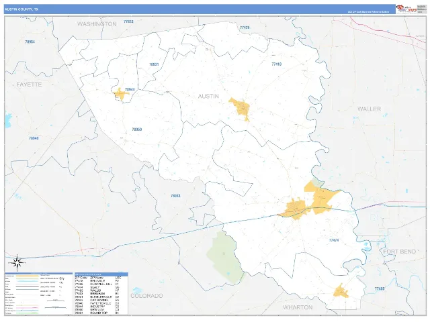The width and height of the screenshot is (430, 322).
Task: Click ZIP code label 78950
Action: pos(137,129)
